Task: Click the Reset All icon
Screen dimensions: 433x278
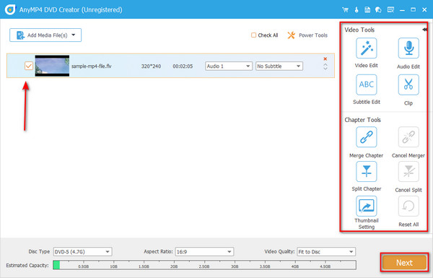Action: tap(408, 206)
